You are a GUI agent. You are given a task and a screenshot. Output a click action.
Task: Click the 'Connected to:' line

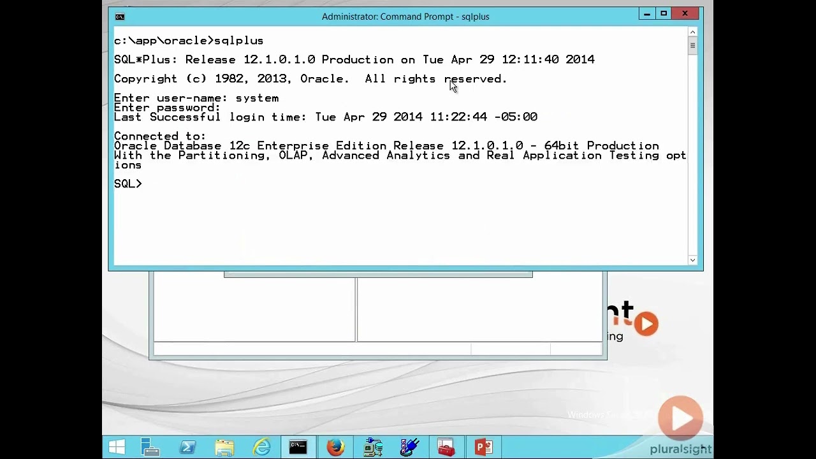(160, 136)
